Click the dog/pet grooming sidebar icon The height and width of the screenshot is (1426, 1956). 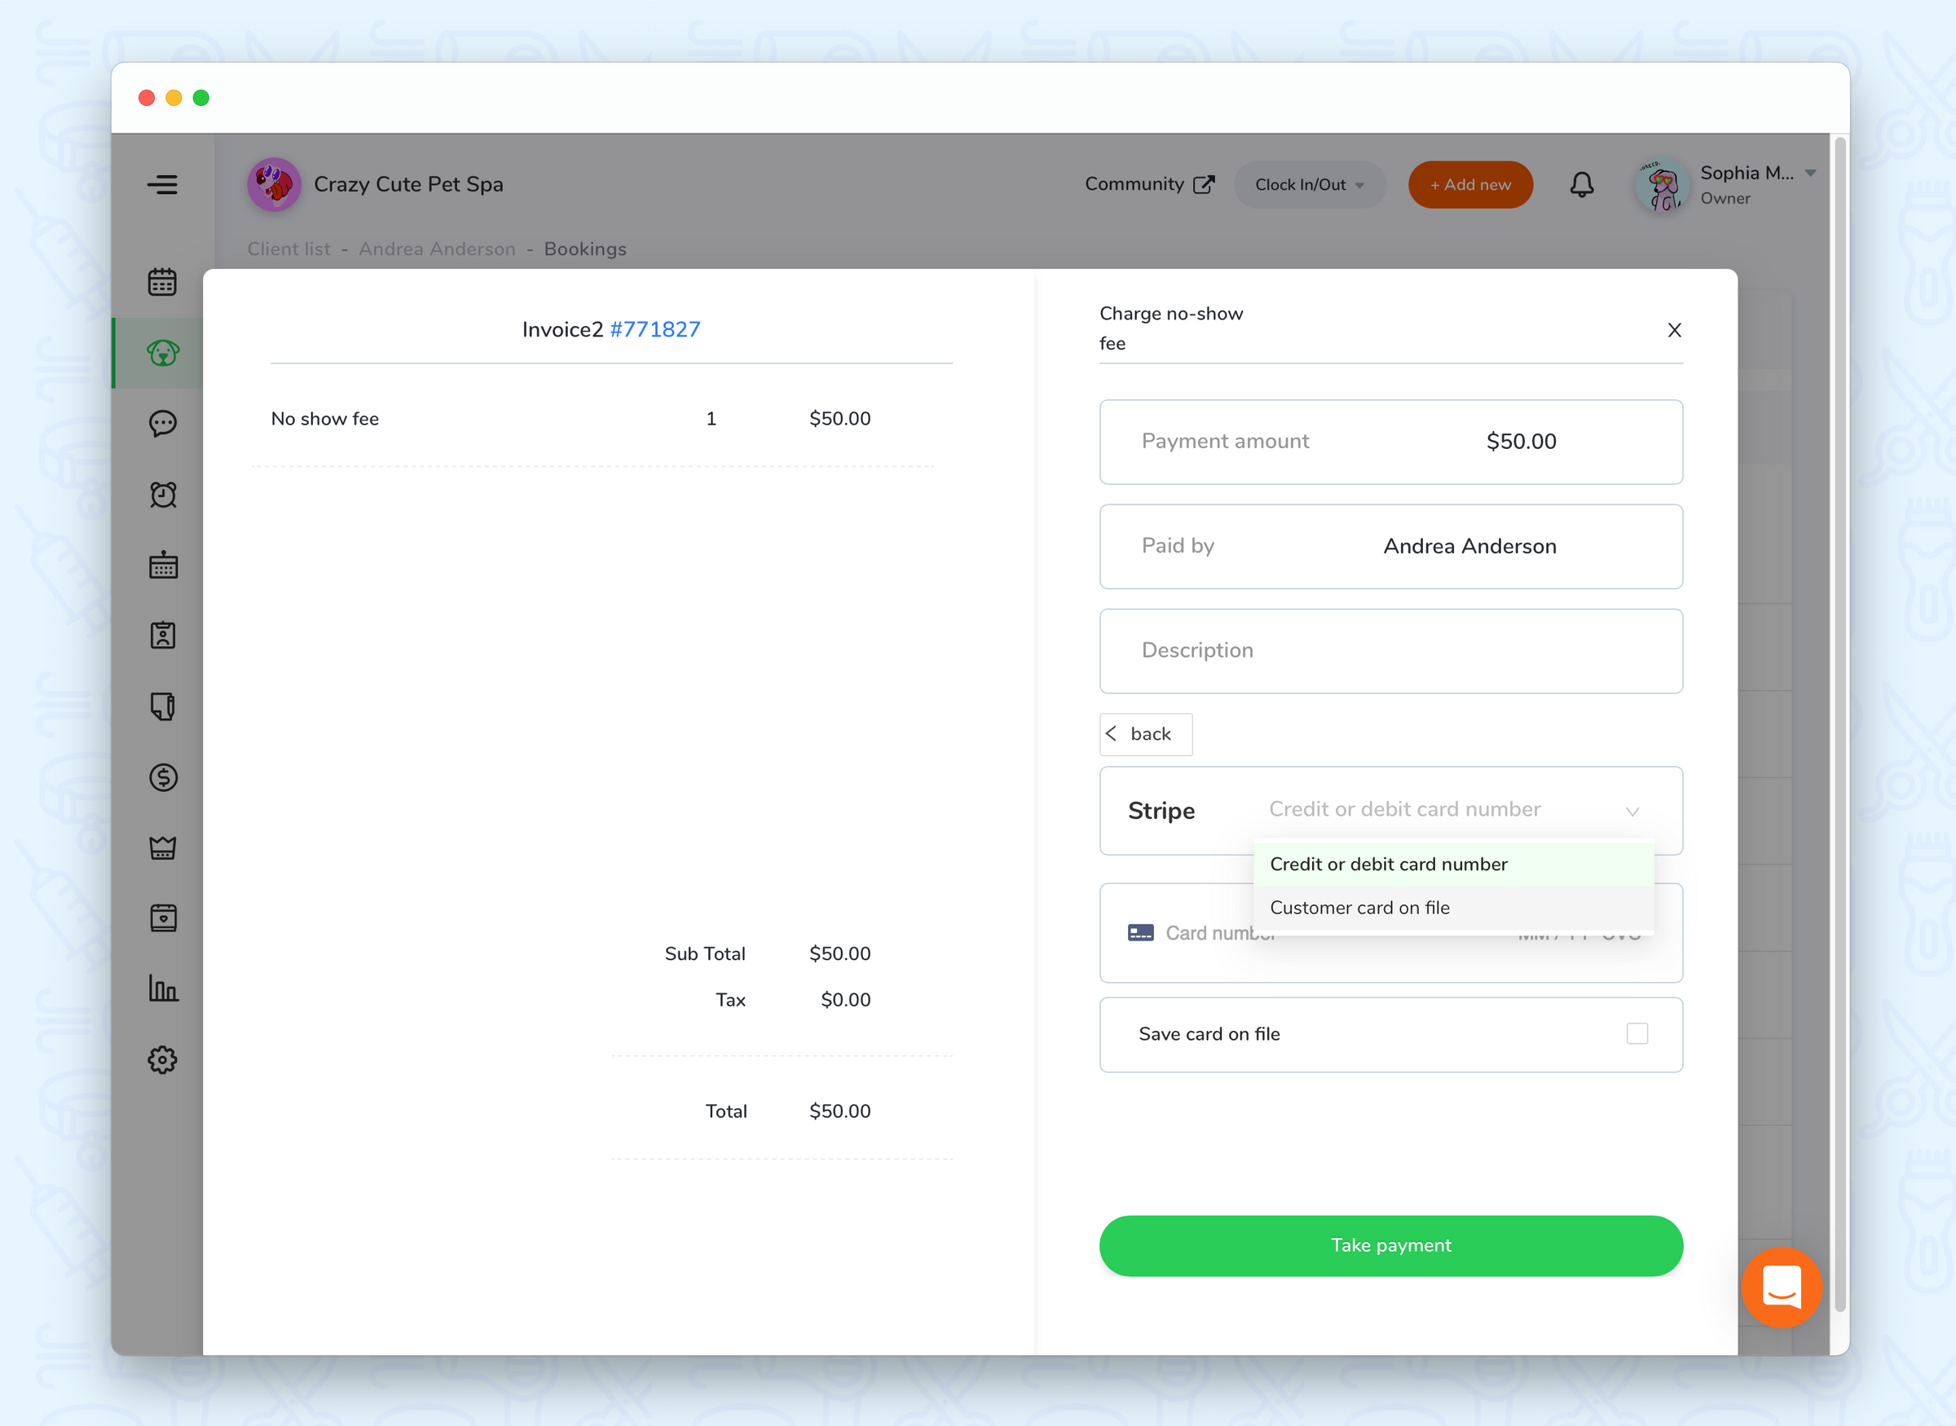coord(162,354)
